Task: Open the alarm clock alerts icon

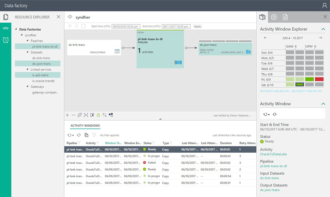Action: point(6,39)
